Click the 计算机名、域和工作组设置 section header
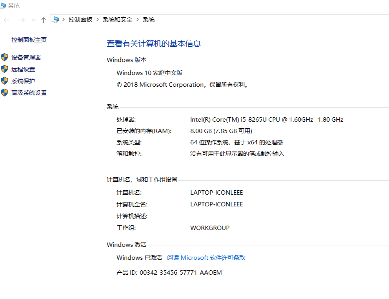Screen dimensions: 389x299 pos(142,180)
